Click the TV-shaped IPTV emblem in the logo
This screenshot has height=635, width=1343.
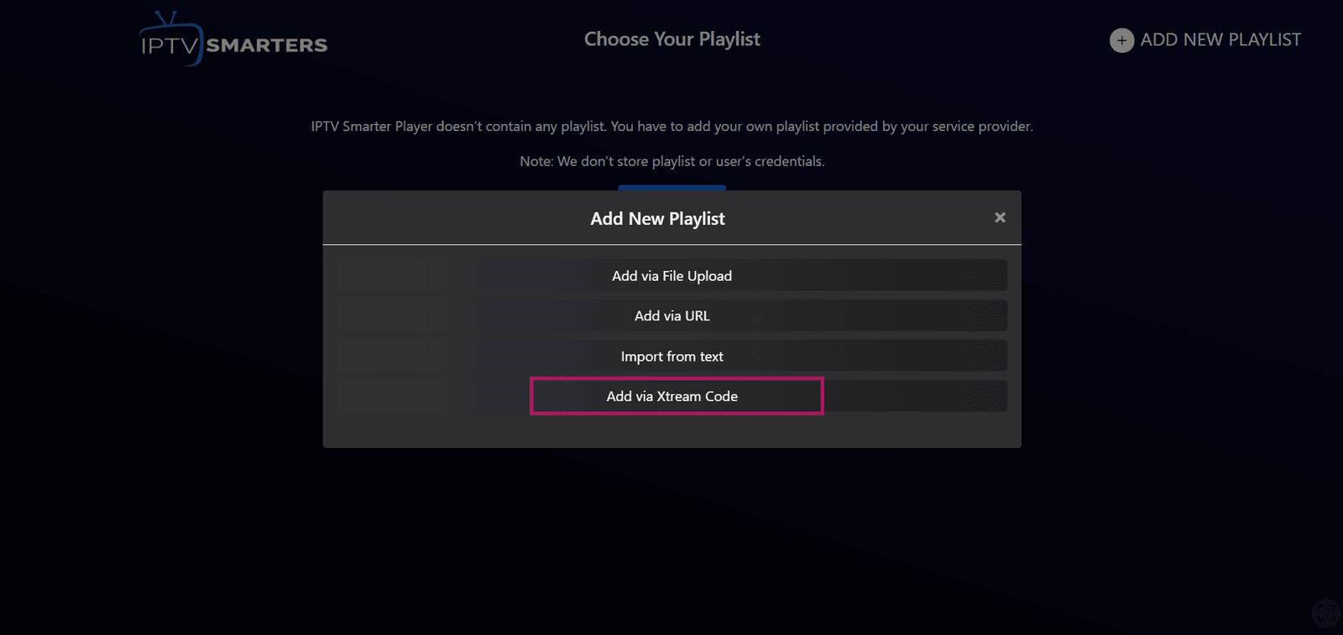170,40
